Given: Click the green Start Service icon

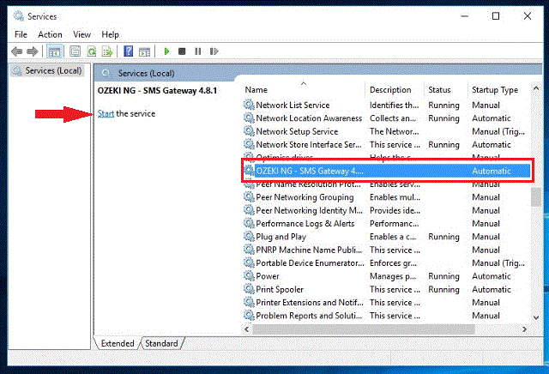Looking at the screenshot, I should click(166, 51).
